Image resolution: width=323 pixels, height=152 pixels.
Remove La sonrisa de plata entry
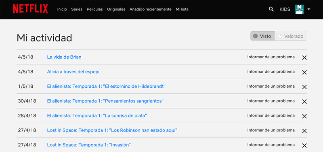(304, 116)
